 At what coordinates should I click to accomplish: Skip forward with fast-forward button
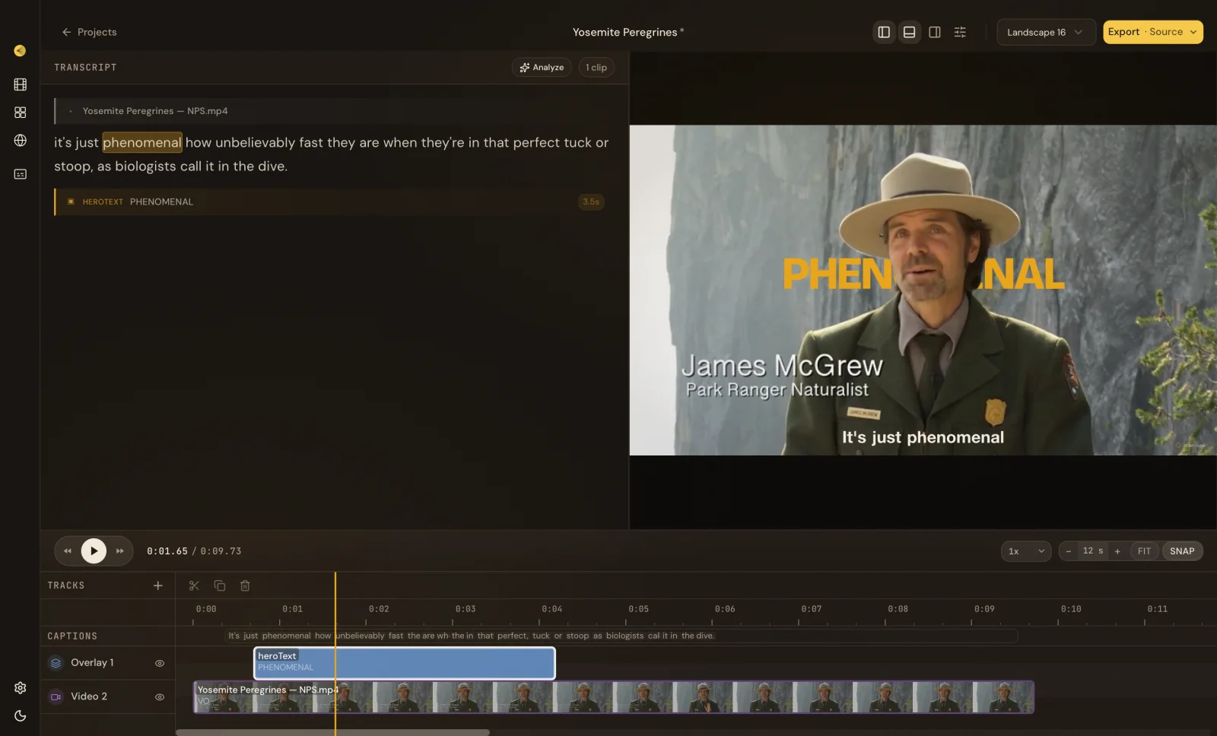coord(119,551)
